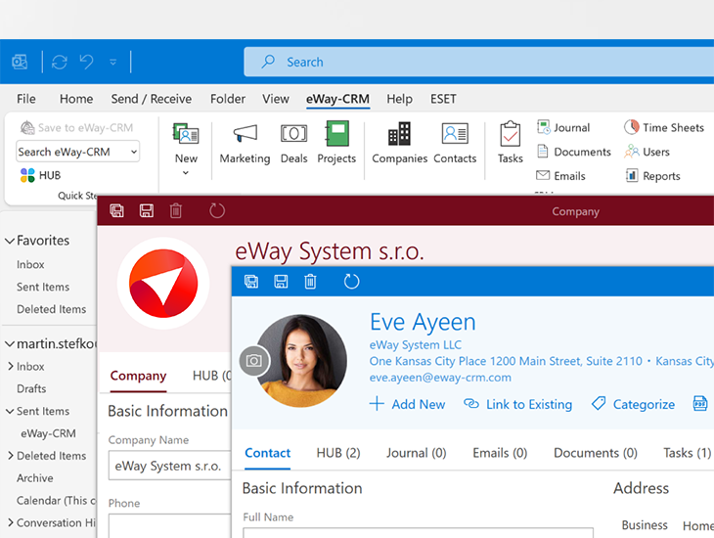This screenshot has width=714, height=538.
Task: Collapse the martin.stefko account group
Action: (10, 344)
